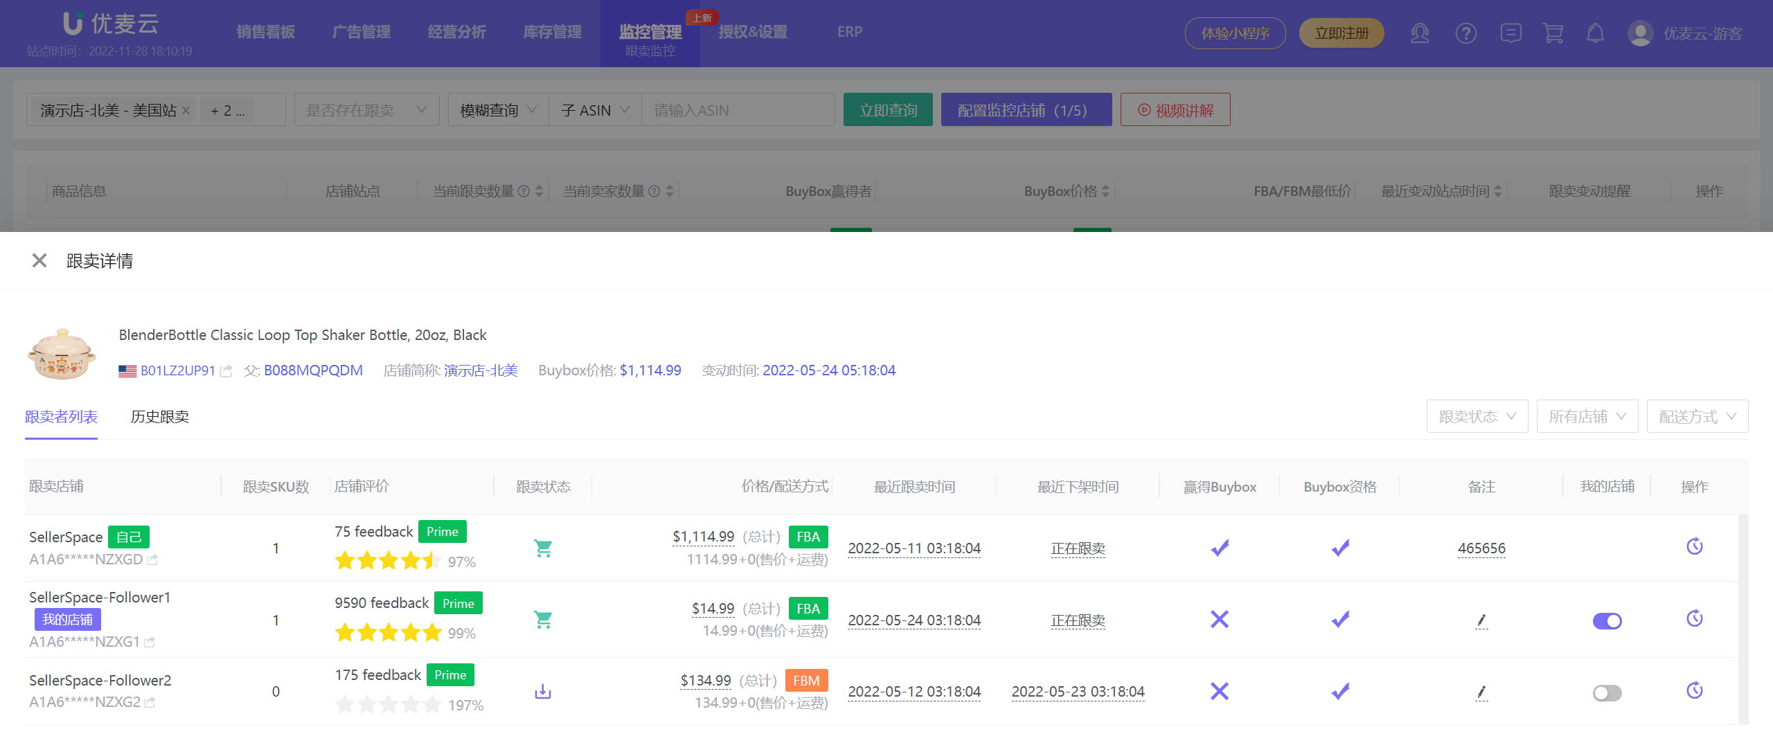The width and height of the screenshot is (1773, 734).
Task: Open the 库存管理 menu item
Action: (x=552, y=31)
